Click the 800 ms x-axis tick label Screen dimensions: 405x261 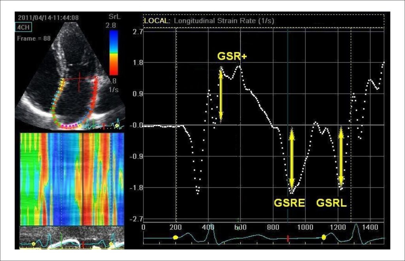point(273,227)
